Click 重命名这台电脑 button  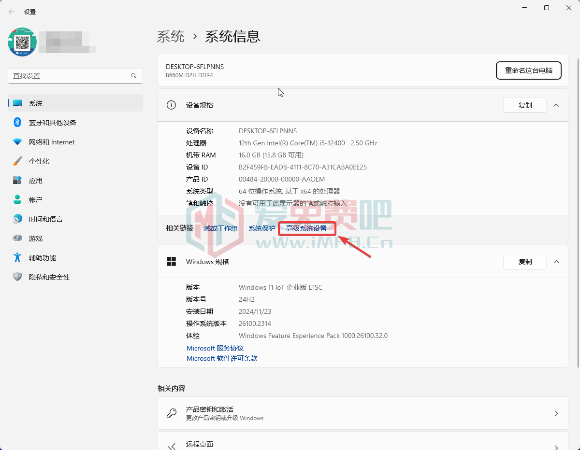[529, 70]
